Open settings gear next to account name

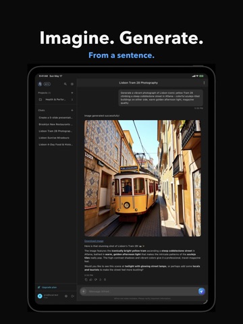pyautogui.click(x=66, y=296)
